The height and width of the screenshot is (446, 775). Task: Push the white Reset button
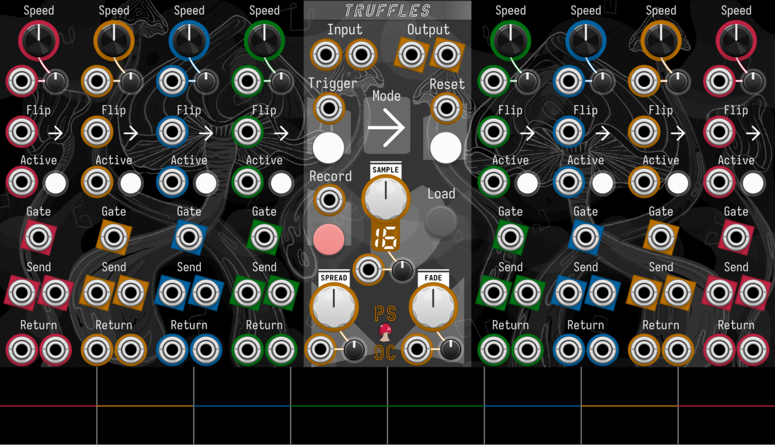coord(446,147)
